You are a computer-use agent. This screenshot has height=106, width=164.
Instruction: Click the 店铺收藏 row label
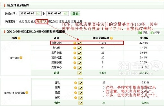click(x=56, y=63)
